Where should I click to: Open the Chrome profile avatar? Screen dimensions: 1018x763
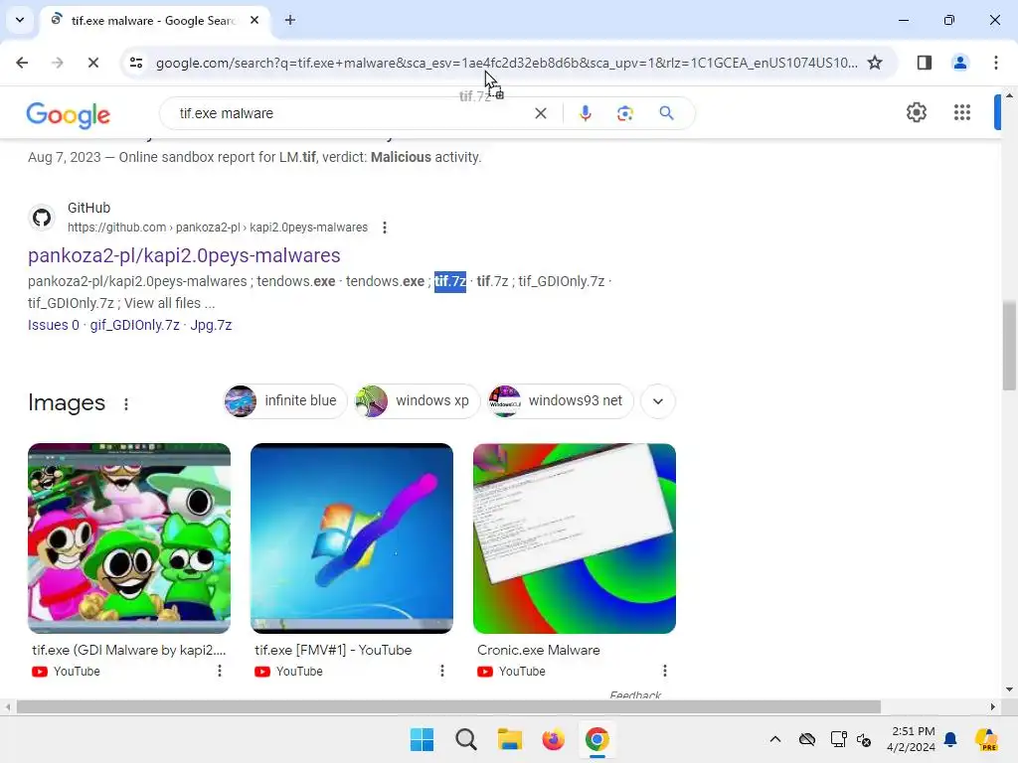pos(959,63)
